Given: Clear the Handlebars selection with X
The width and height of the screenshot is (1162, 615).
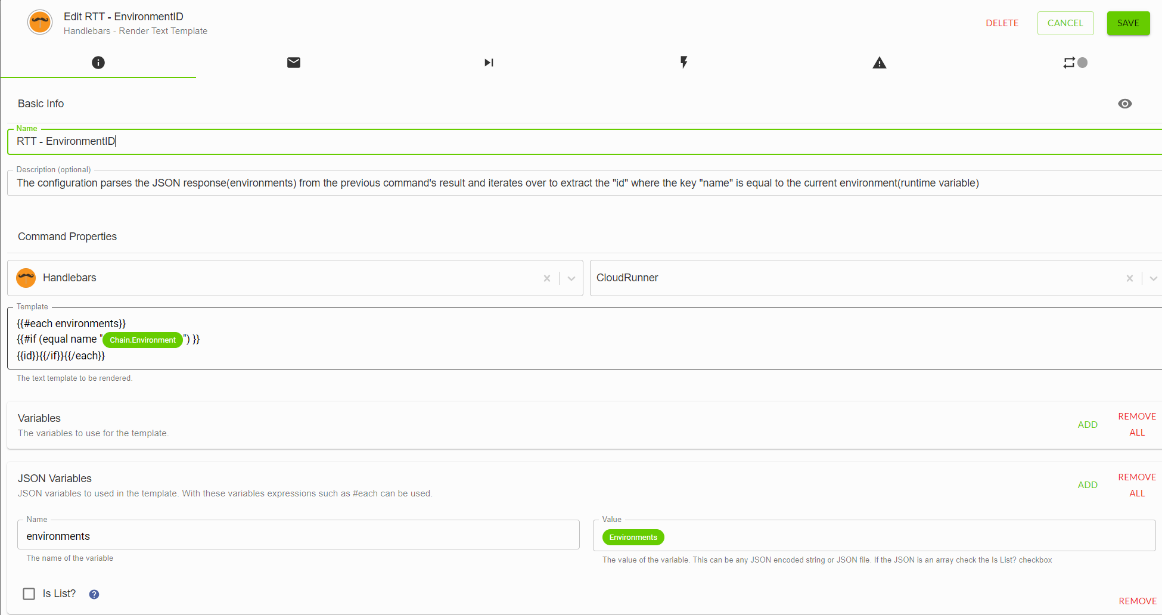Looking at the screenshot, I should click(547, 278).
